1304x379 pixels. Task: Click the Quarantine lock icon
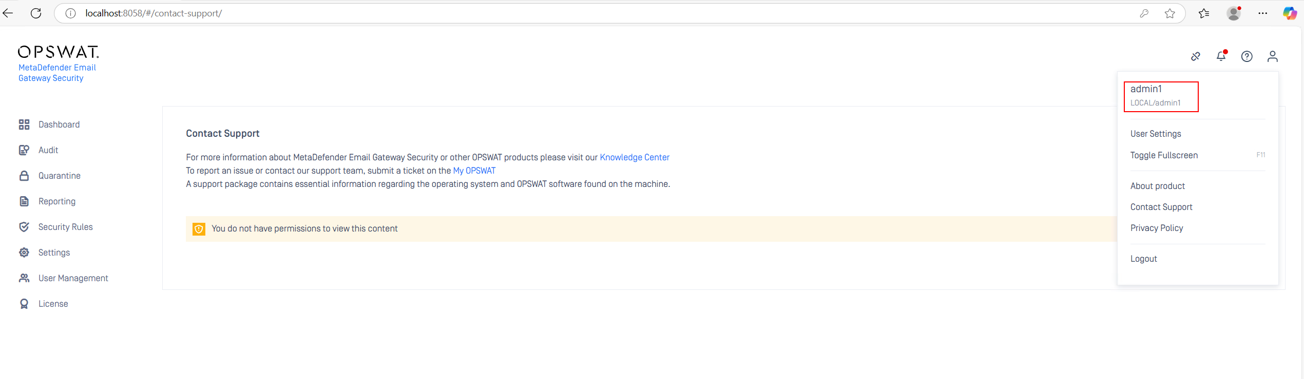[24, 176]
